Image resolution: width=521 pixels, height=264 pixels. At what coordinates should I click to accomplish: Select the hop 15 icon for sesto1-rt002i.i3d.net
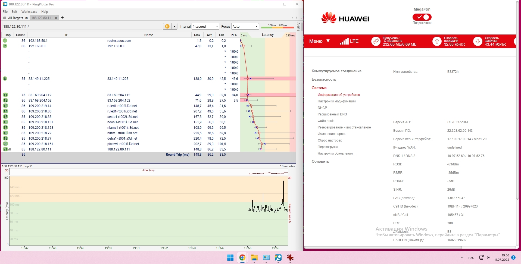[5, 117]
